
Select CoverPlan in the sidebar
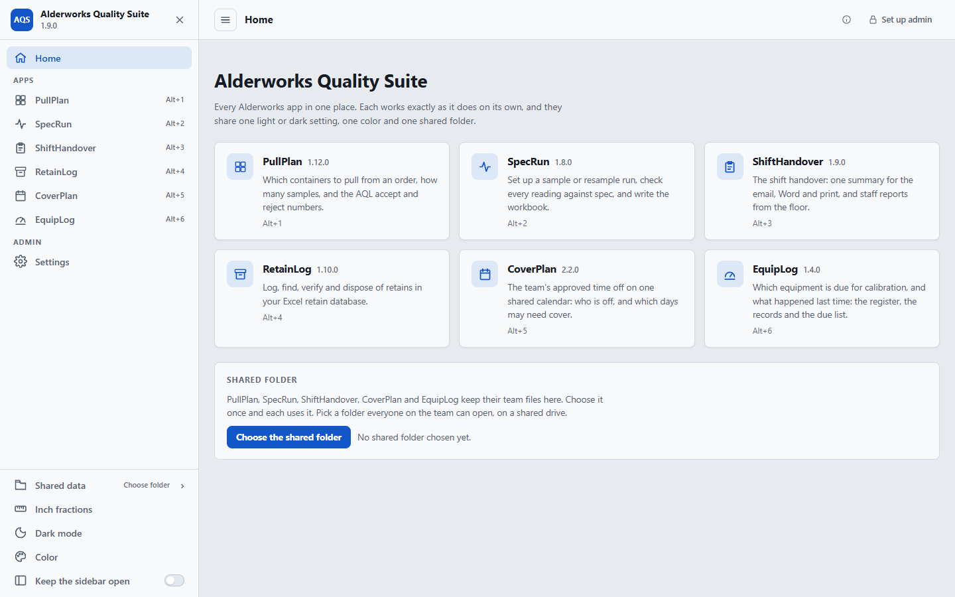click(x=99, y=196)
